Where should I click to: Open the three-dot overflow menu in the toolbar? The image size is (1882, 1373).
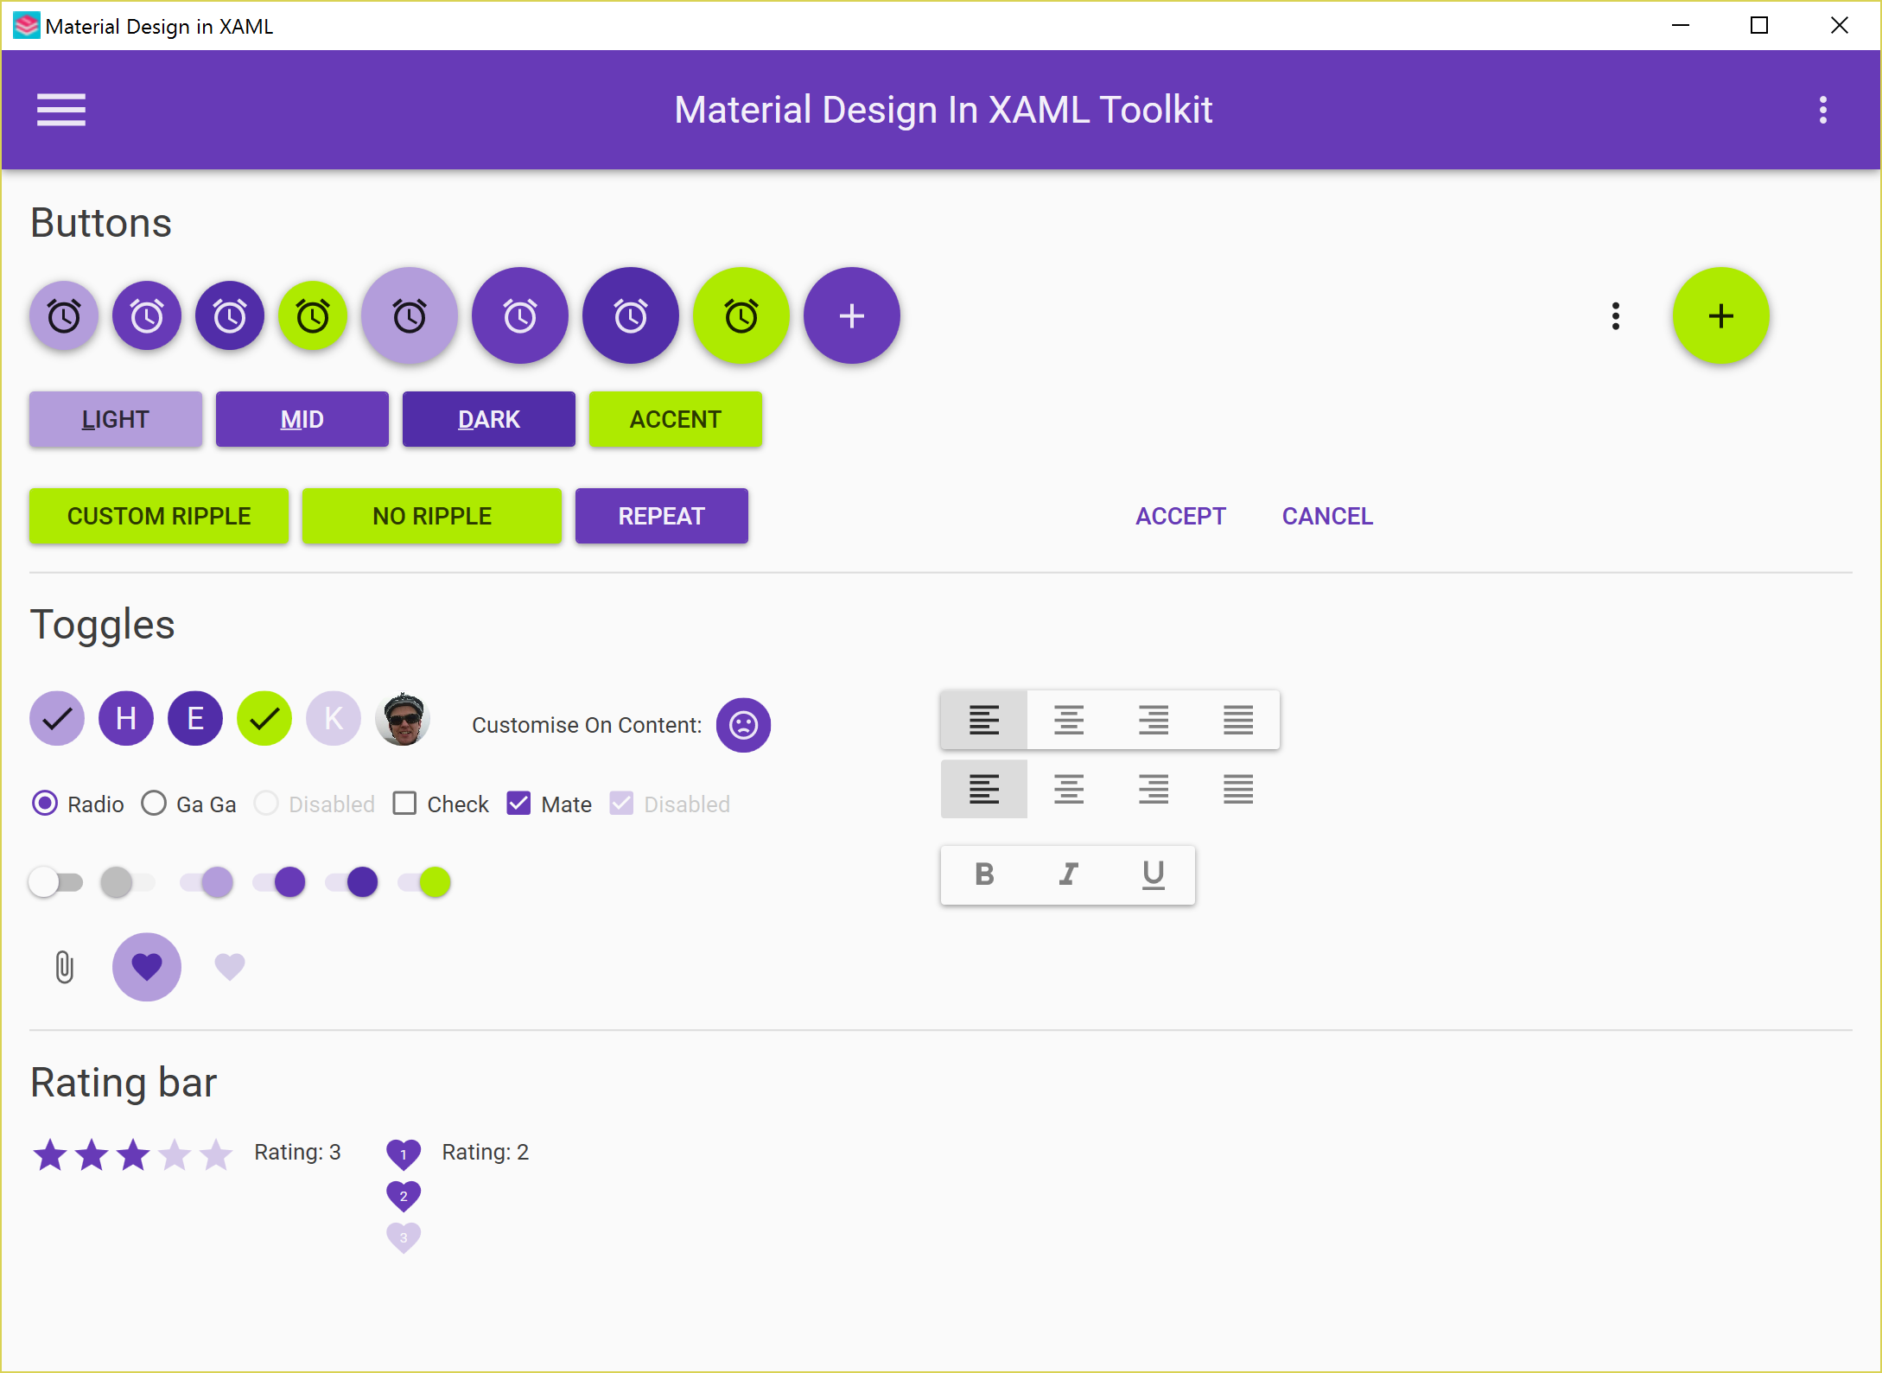(x=1823, y=110)
